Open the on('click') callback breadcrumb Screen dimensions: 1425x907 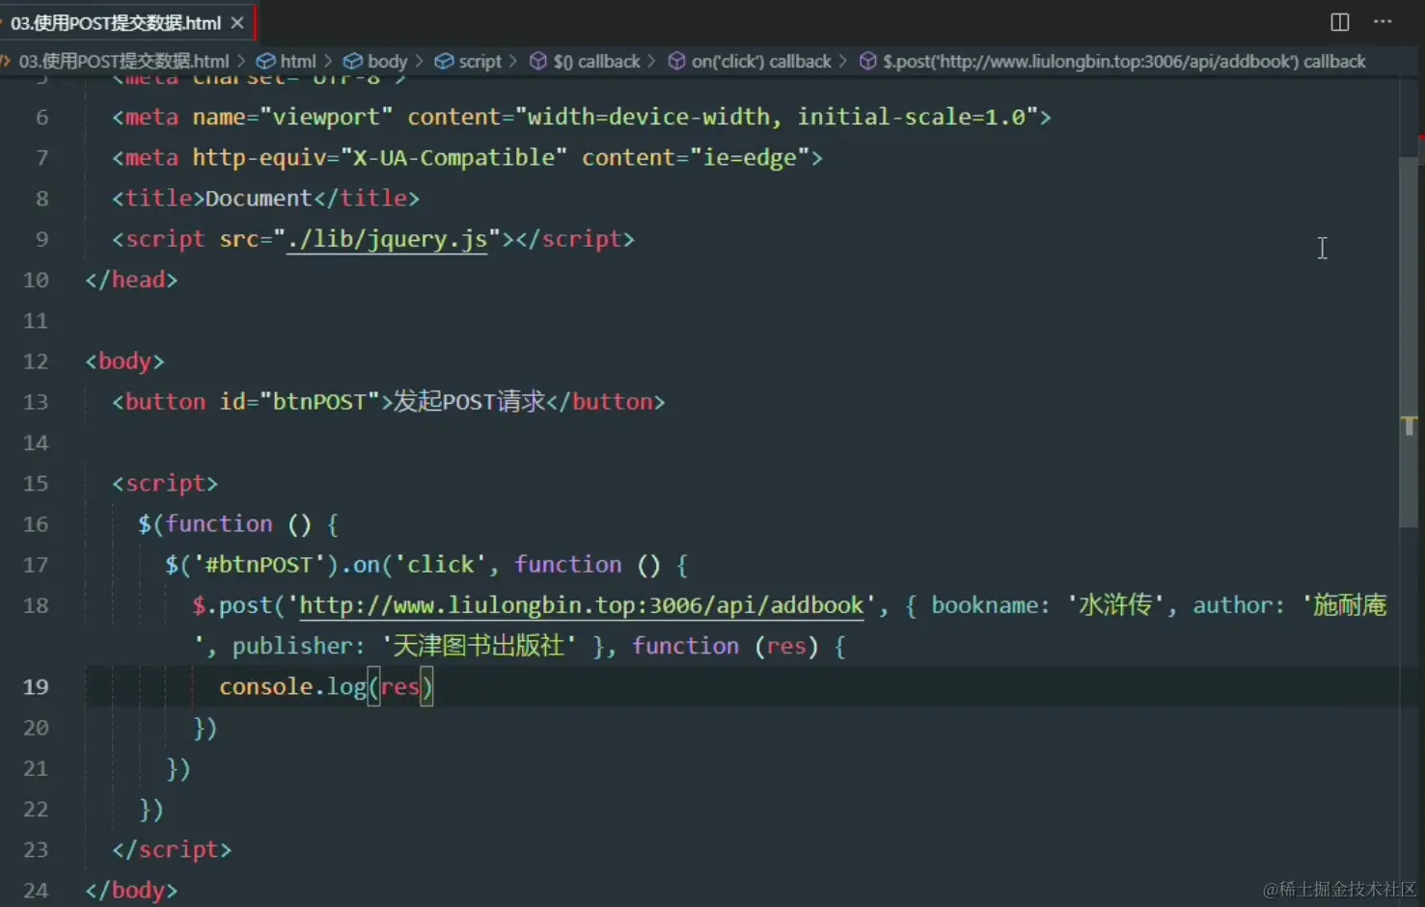pos(761,61)
